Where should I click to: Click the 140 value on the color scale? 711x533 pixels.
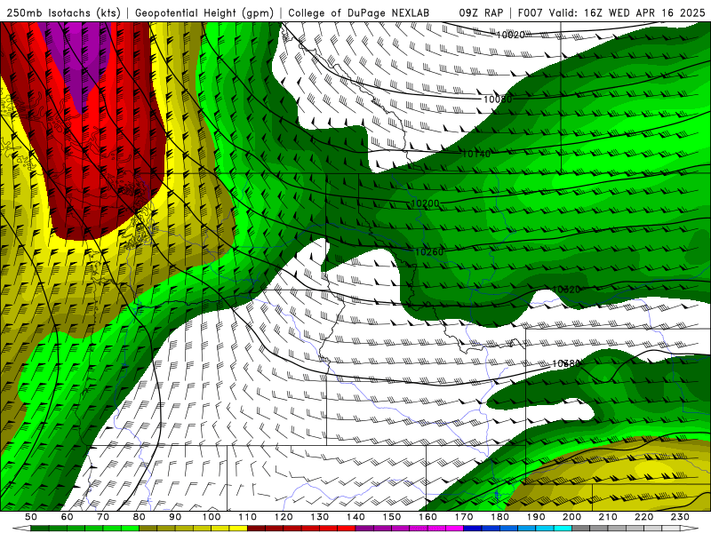[355, 517]
